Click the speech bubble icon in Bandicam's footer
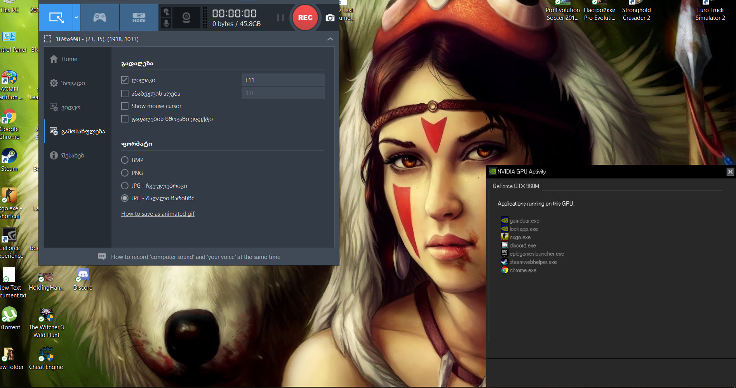The image size is (736, 388). click(x=102, y=257)
